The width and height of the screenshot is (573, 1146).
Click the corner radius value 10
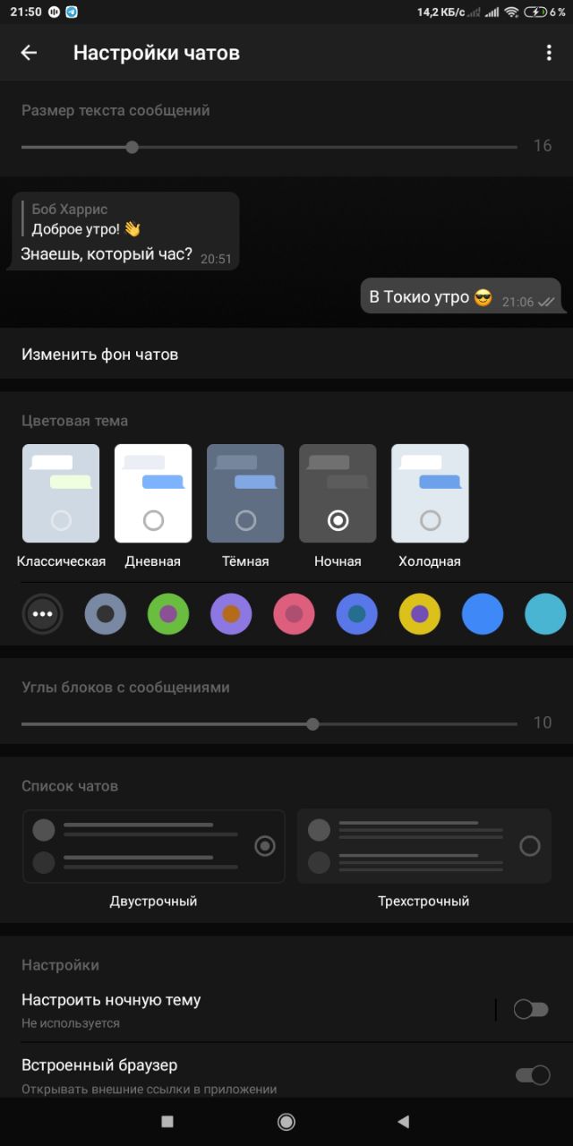point(543,723)
